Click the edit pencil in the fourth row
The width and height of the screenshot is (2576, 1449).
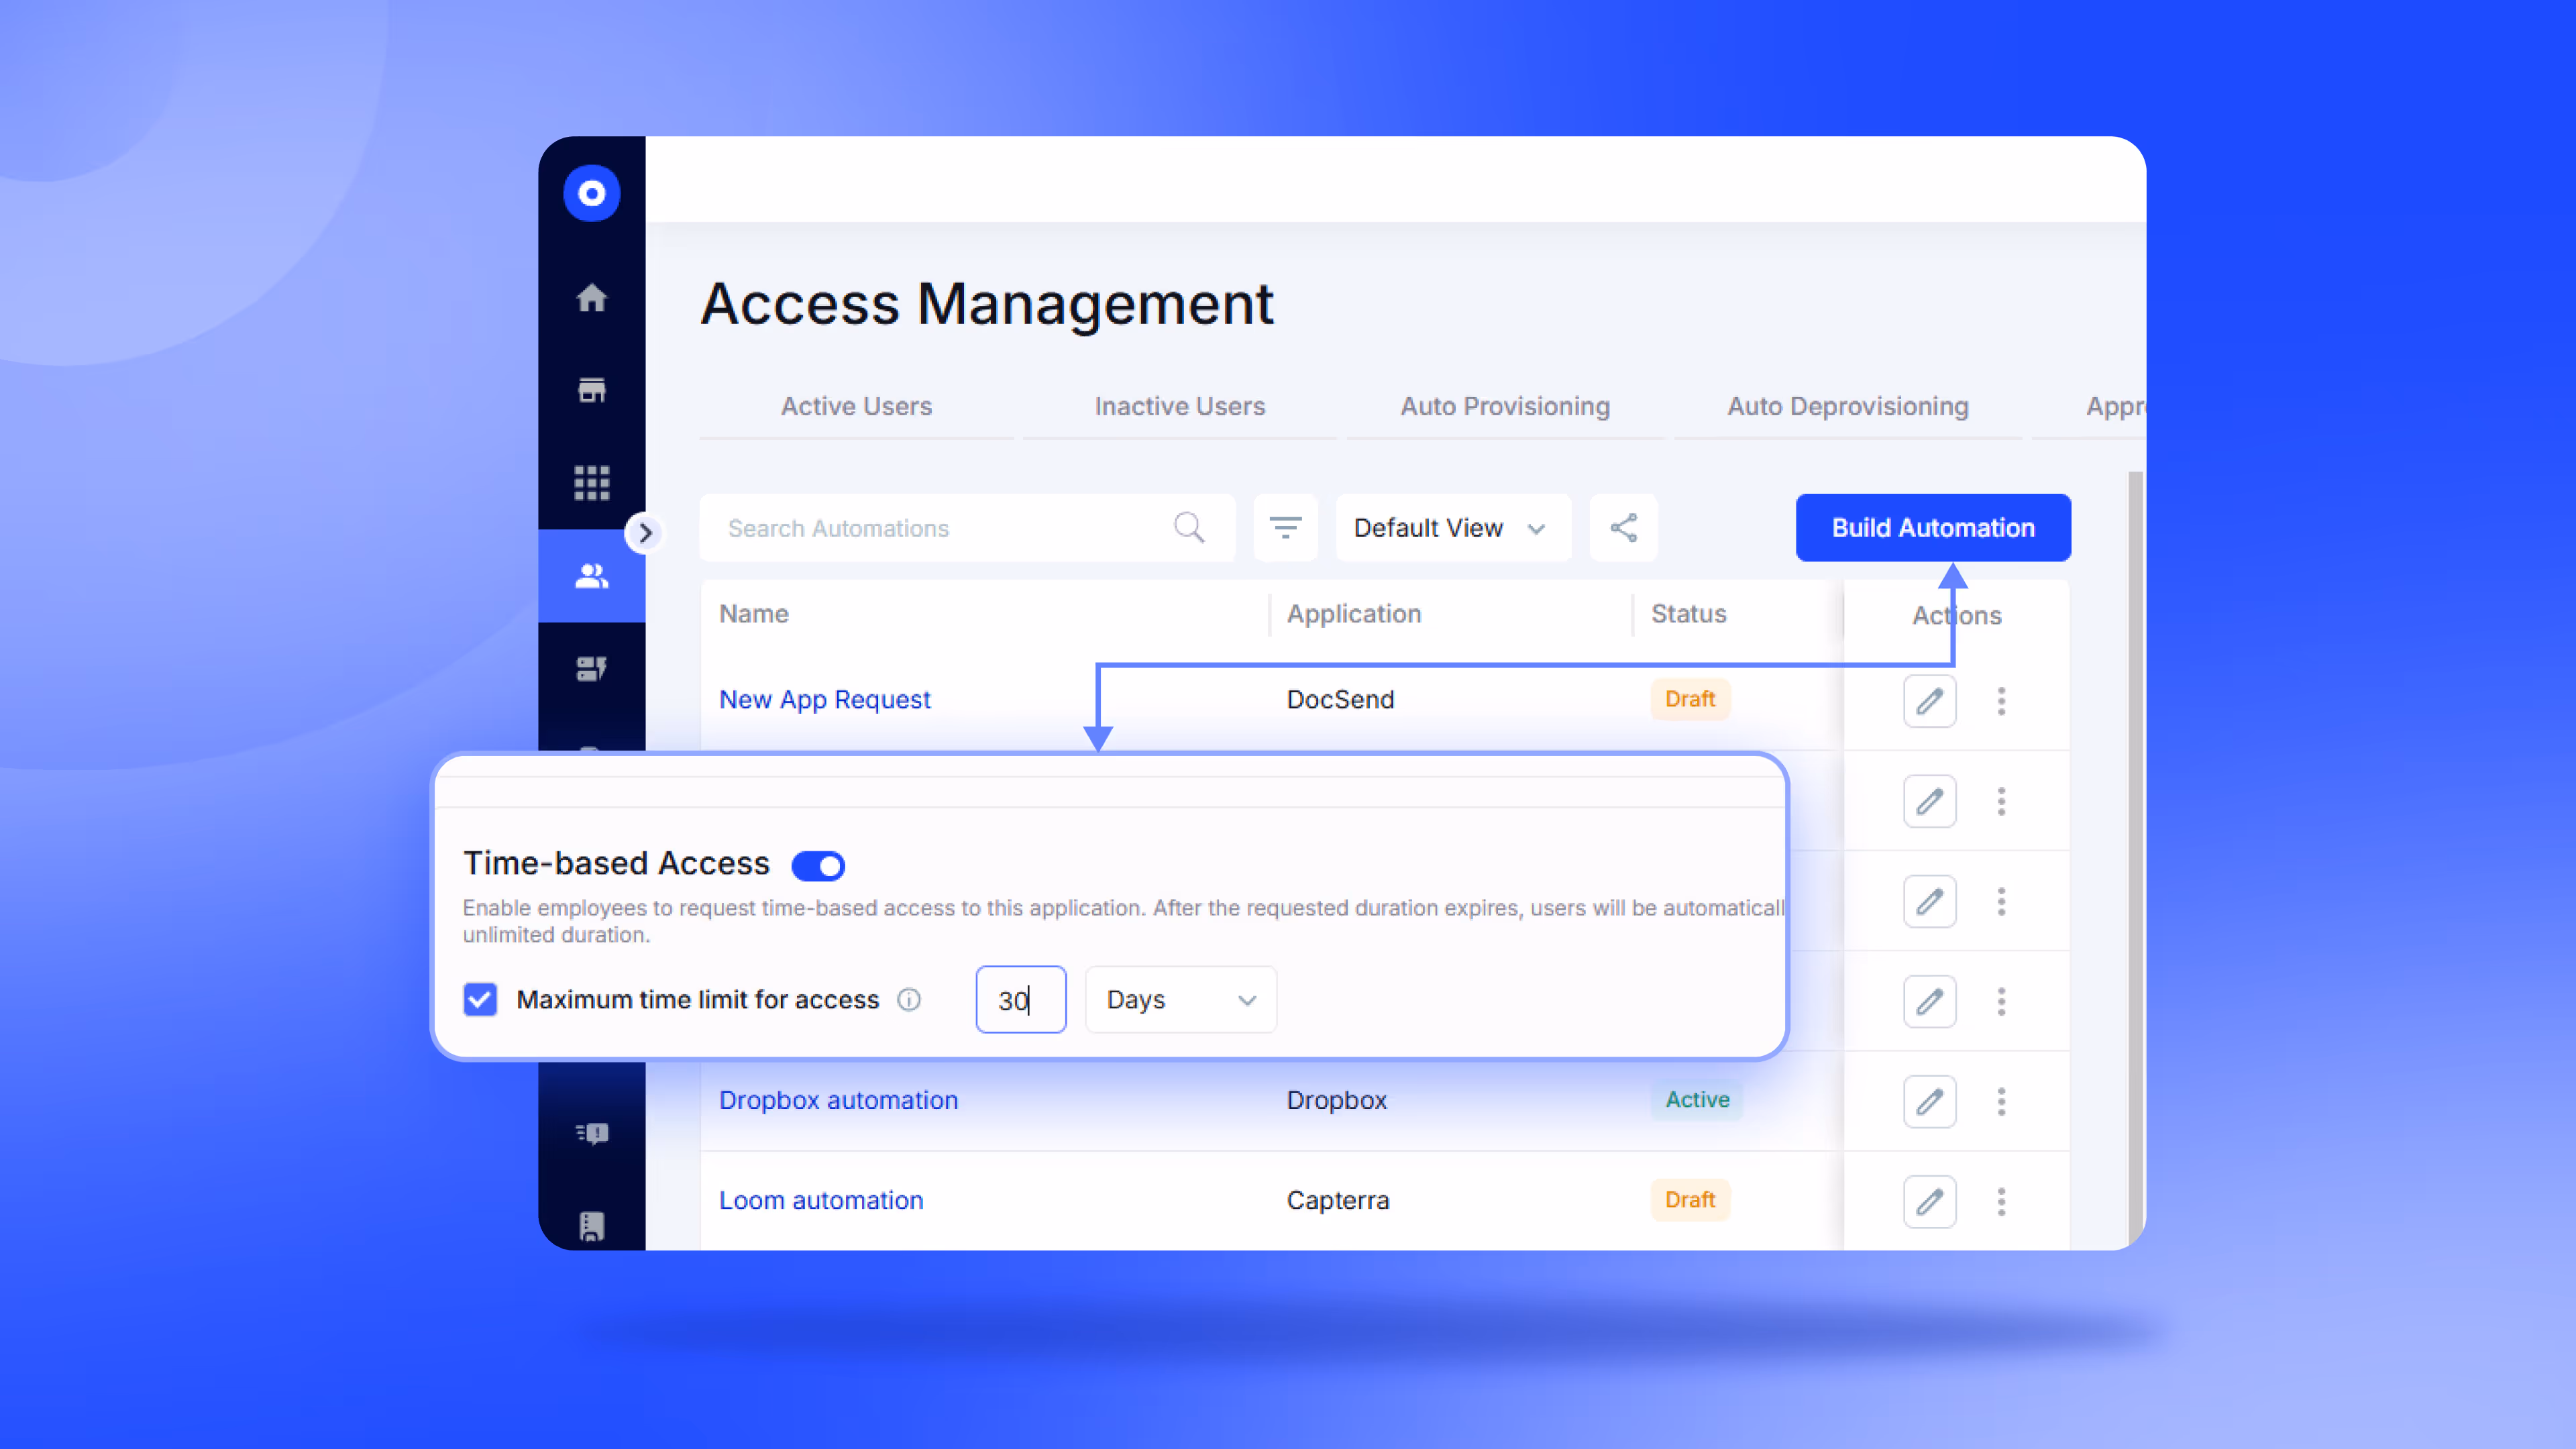click(x=1929, y=1001)
